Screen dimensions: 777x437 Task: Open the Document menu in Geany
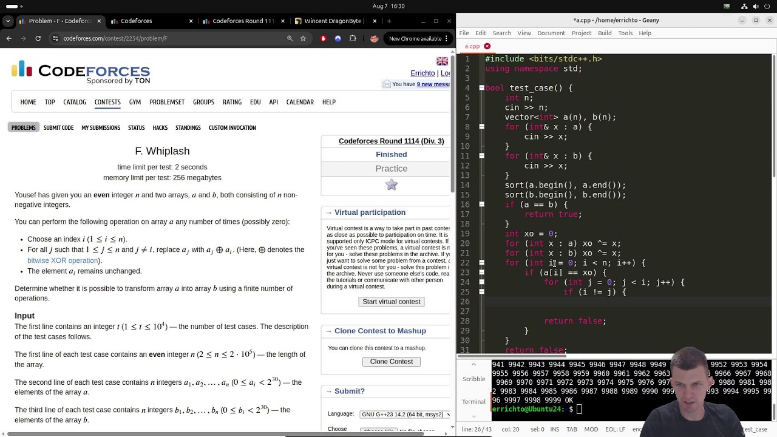pyautogui.click(x=551, y=33)
